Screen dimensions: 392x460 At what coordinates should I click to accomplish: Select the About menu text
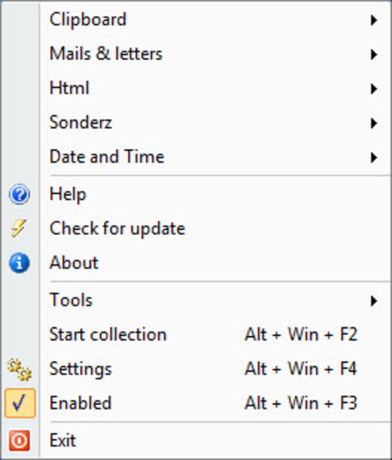(74, 263)
